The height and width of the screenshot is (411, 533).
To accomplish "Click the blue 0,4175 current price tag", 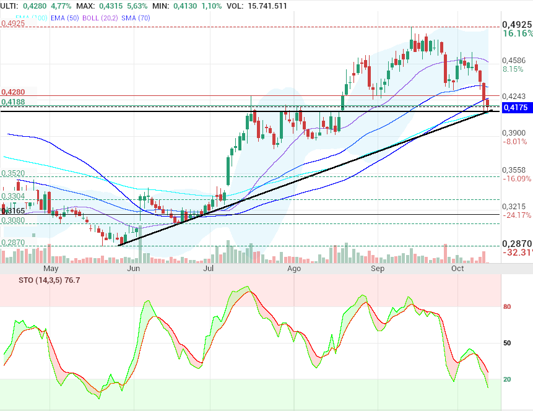I will coord(516,108).
